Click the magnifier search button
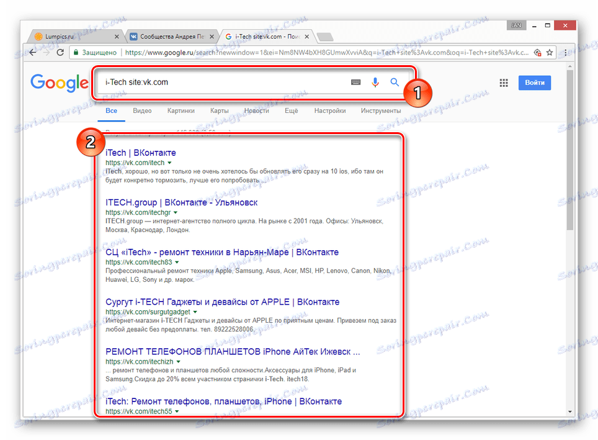 click(x=395, y=82)
